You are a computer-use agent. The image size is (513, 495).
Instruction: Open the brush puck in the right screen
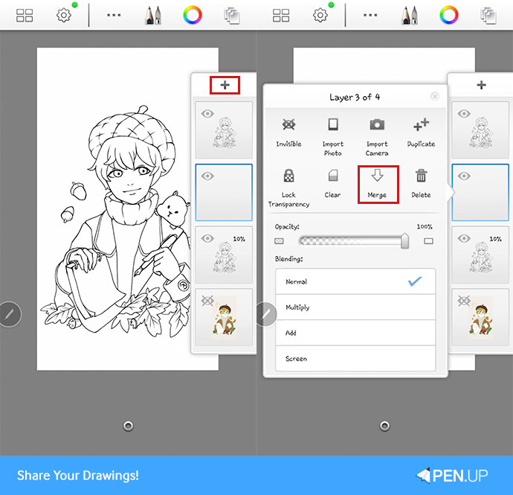click(266, 314)
